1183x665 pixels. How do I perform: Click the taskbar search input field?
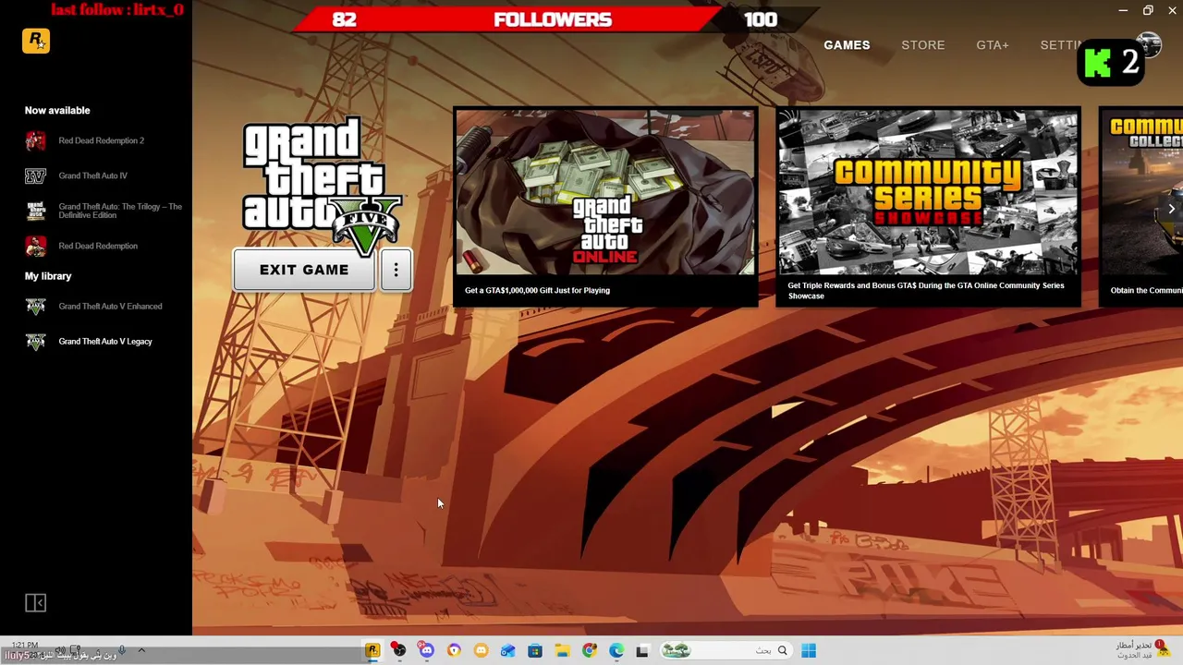pyautogui.click(x=726, y=650)
